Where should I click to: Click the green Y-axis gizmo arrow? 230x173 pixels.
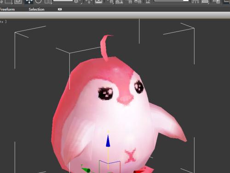point(86,170)
